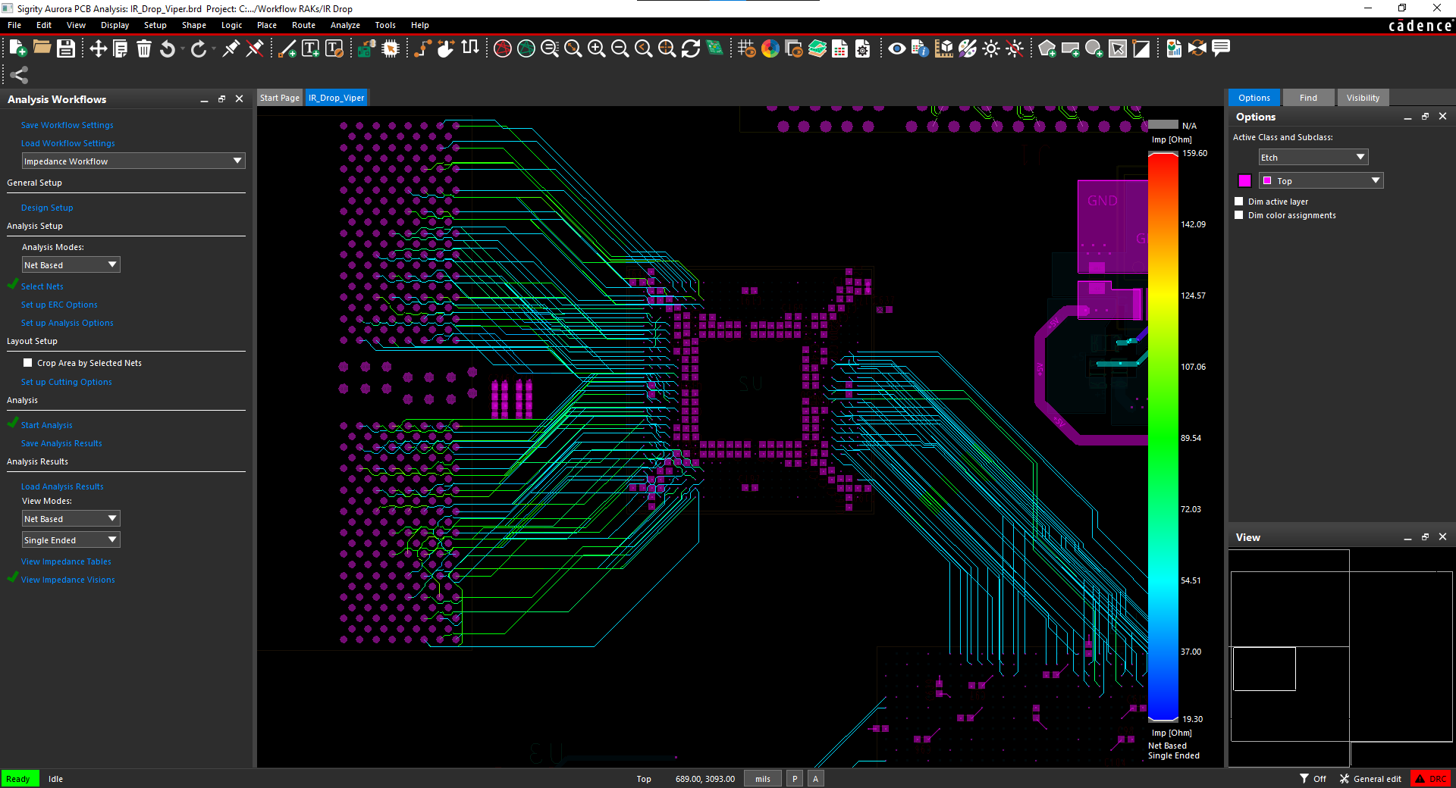
Task: Open the Impedance Workflow dropdown
Action: pos(133,161)
